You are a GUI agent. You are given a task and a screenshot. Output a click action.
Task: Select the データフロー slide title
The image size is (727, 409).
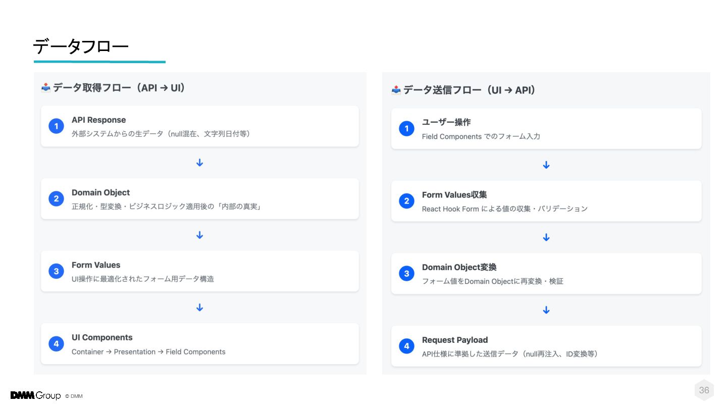(81, 46)
